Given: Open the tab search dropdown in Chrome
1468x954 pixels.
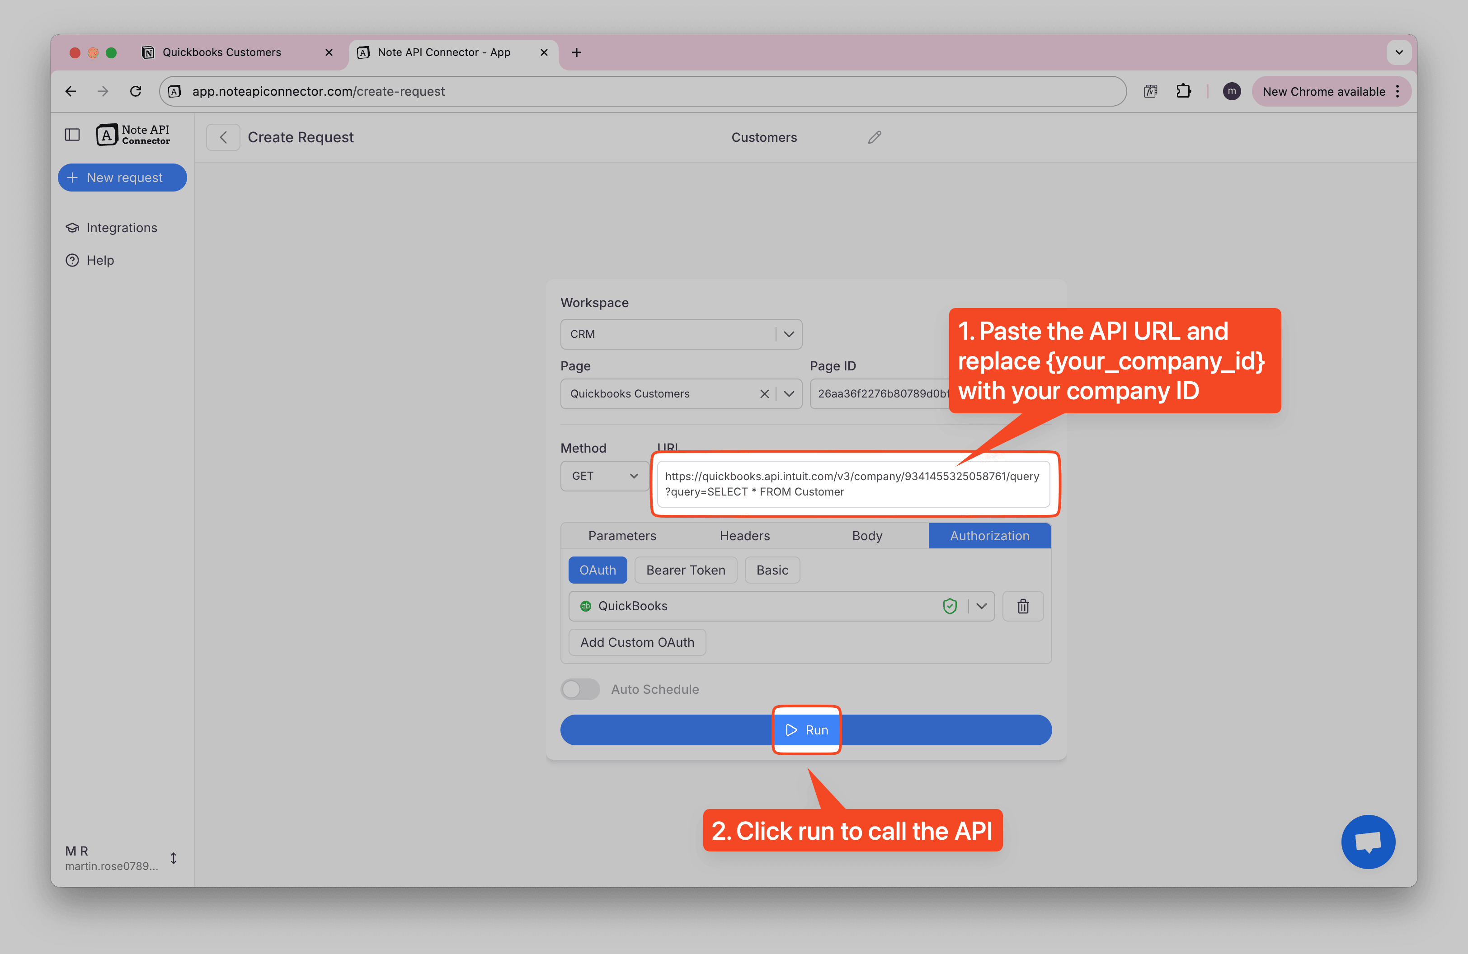Looking at the screenshot, I should click(x=1399, y=52).
